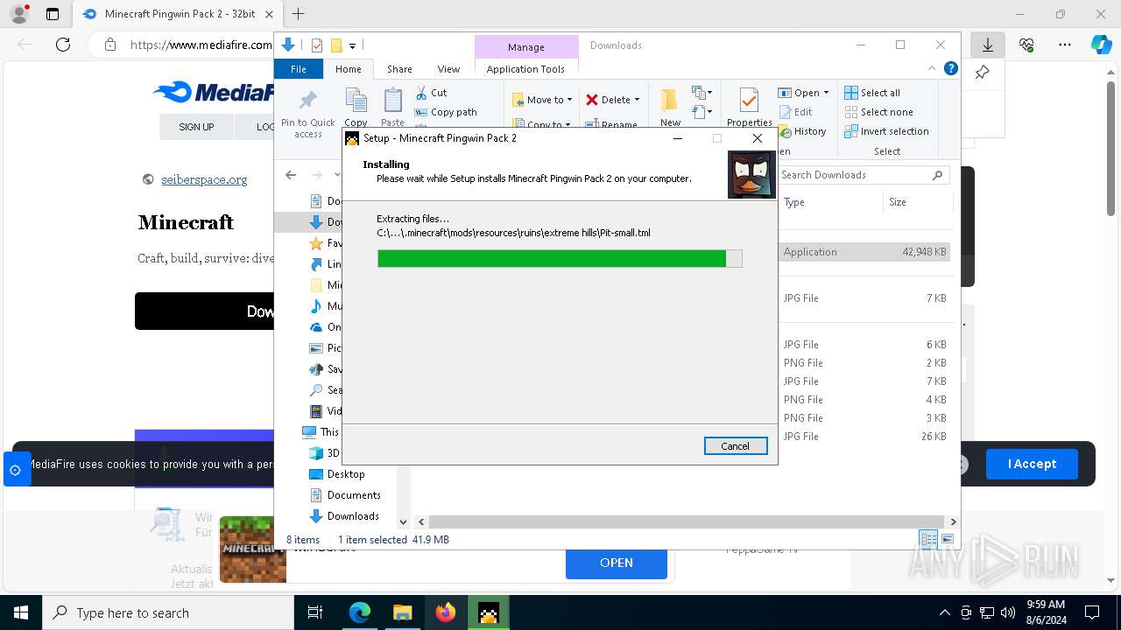Open Downloads under This PC in the tree
Image resolution: width=1121 pixels, height=630 pixels.
352,516
